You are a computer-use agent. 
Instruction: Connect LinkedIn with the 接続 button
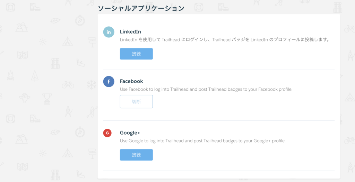click(x=136, y=54)
